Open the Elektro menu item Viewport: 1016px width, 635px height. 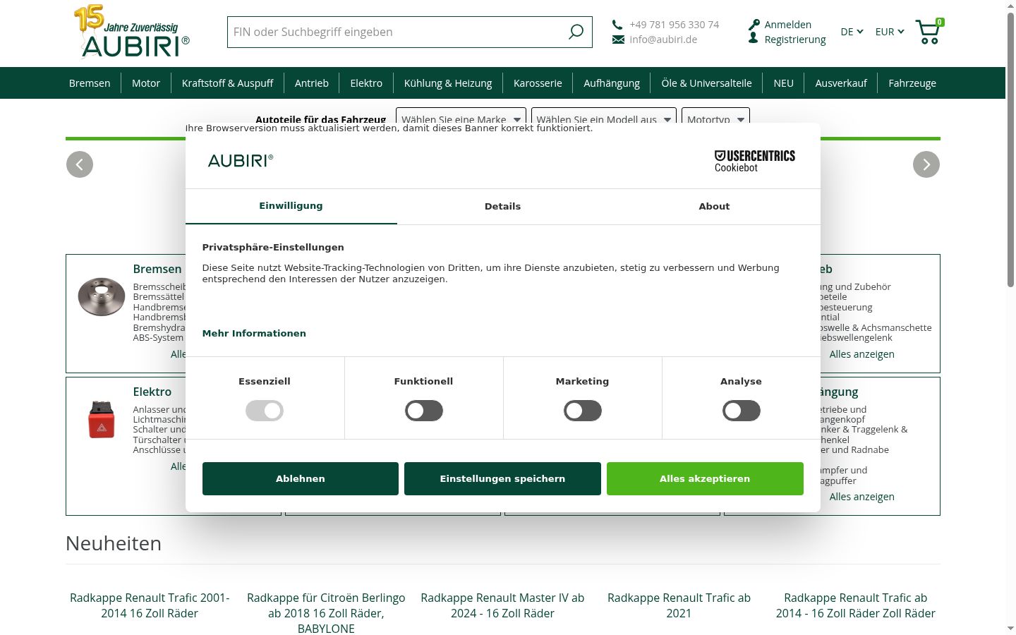pyautogui.click(x=366, y=83)
